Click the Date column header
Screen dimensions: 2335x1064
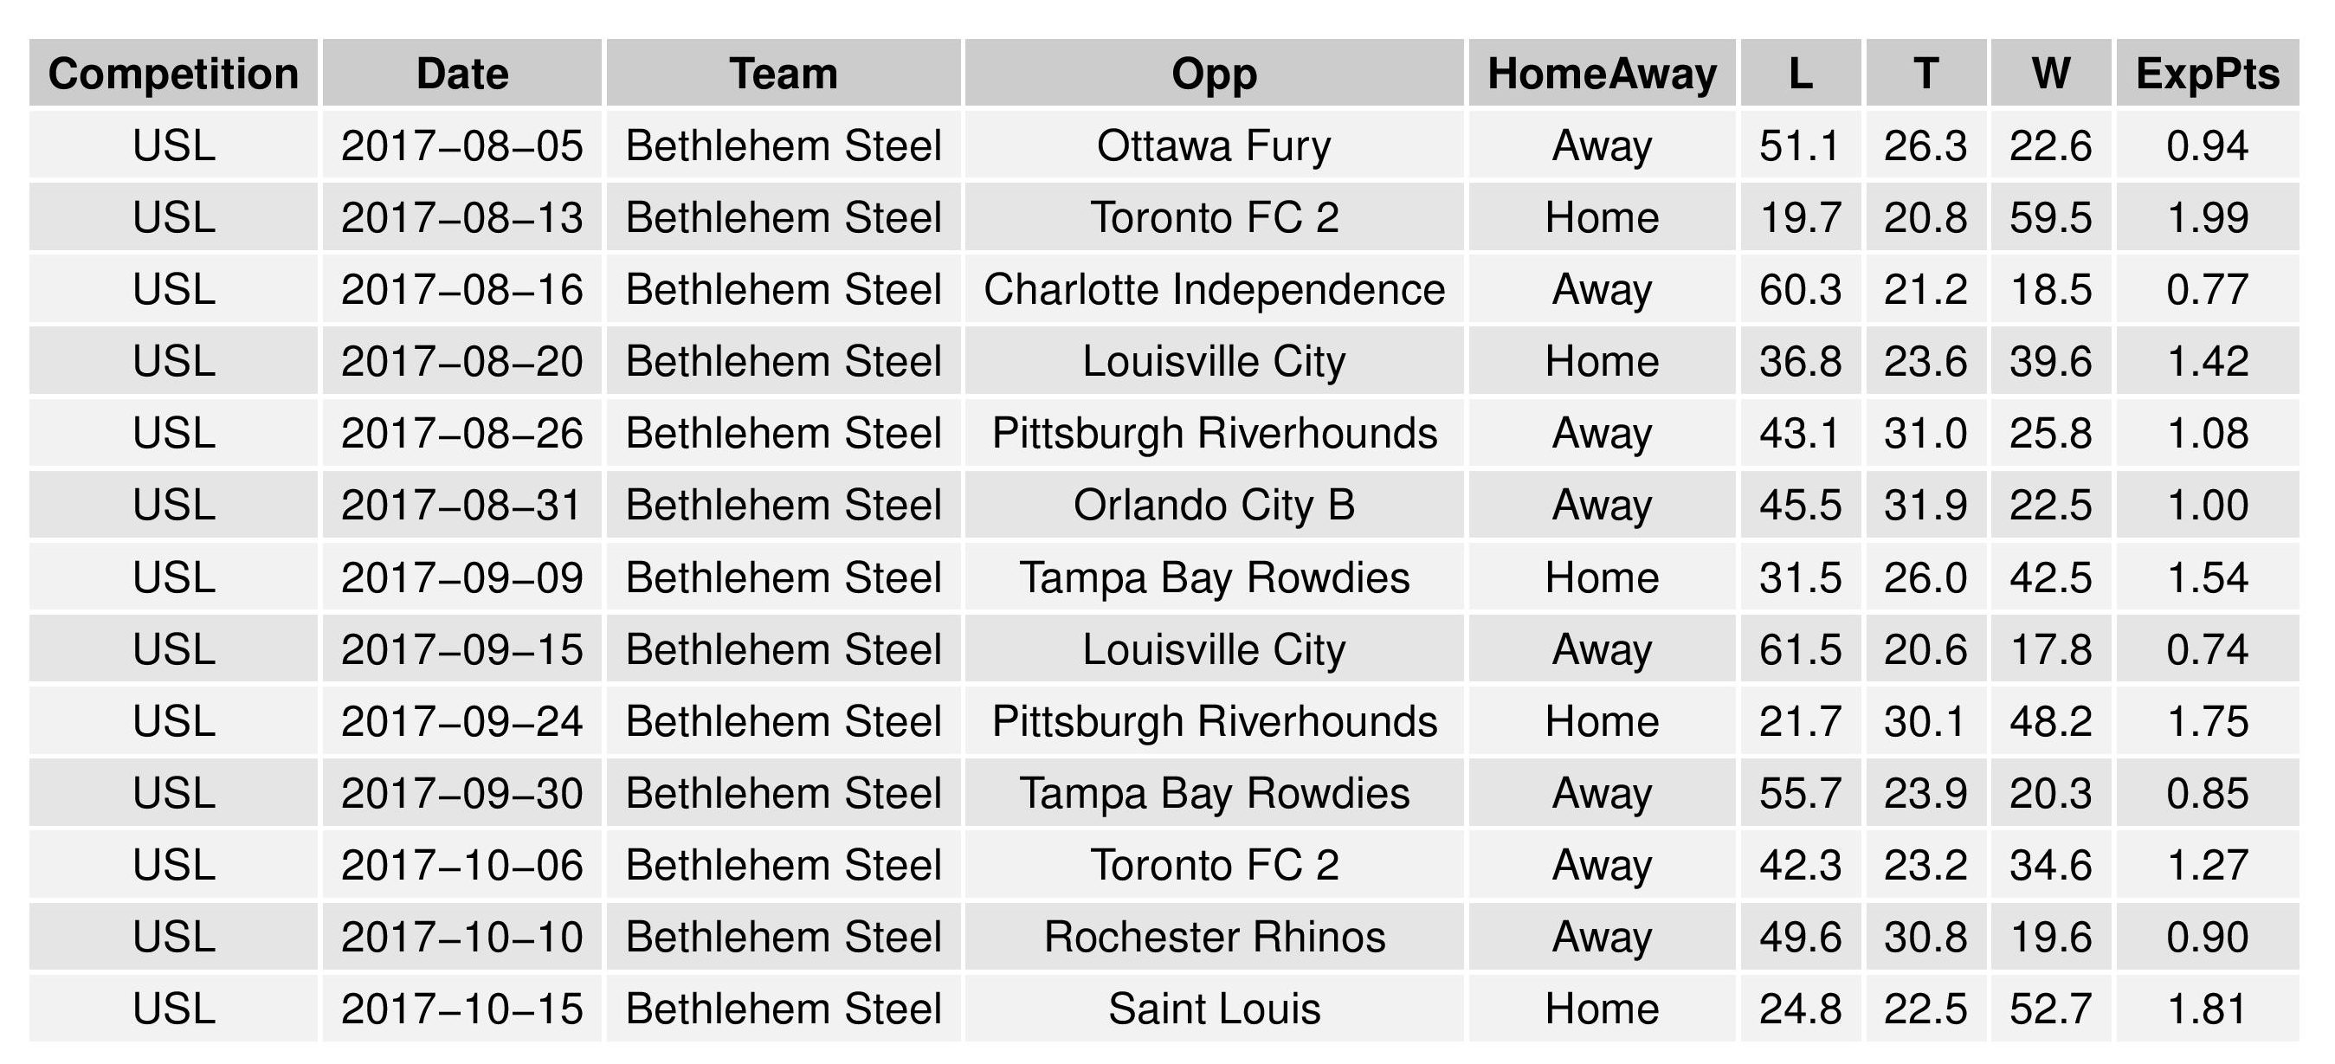[x=462, y=74]
